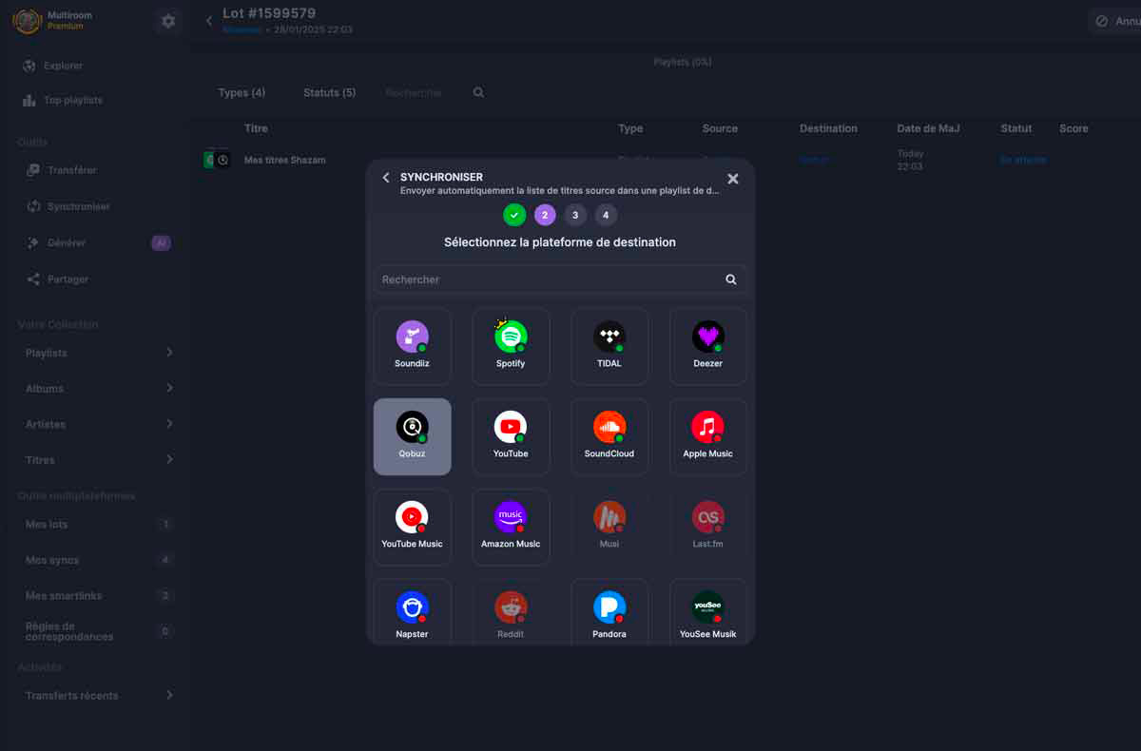The image size is (1141, 751).
Task: Open Mes smartlinks section
Action: coord(99,595)
